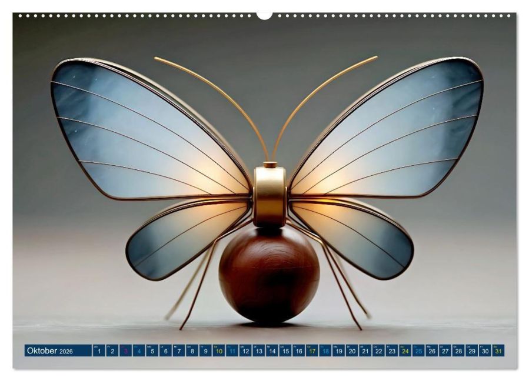This screenshot has width=529, height=381.
Task: Select the blue Sunday day 4
Action: (x=139, y=350)
